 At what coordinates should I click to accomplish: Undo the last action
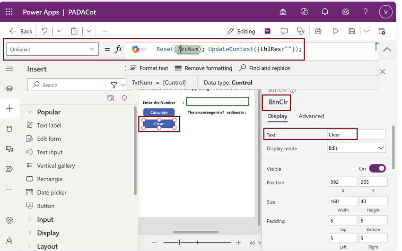[x=44, y=31]
